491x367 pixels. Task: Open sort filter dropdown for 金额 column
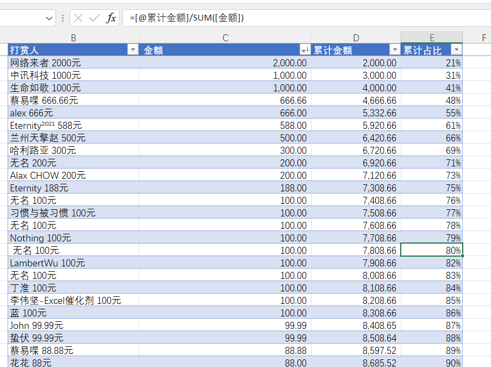(x=305, y=49)
